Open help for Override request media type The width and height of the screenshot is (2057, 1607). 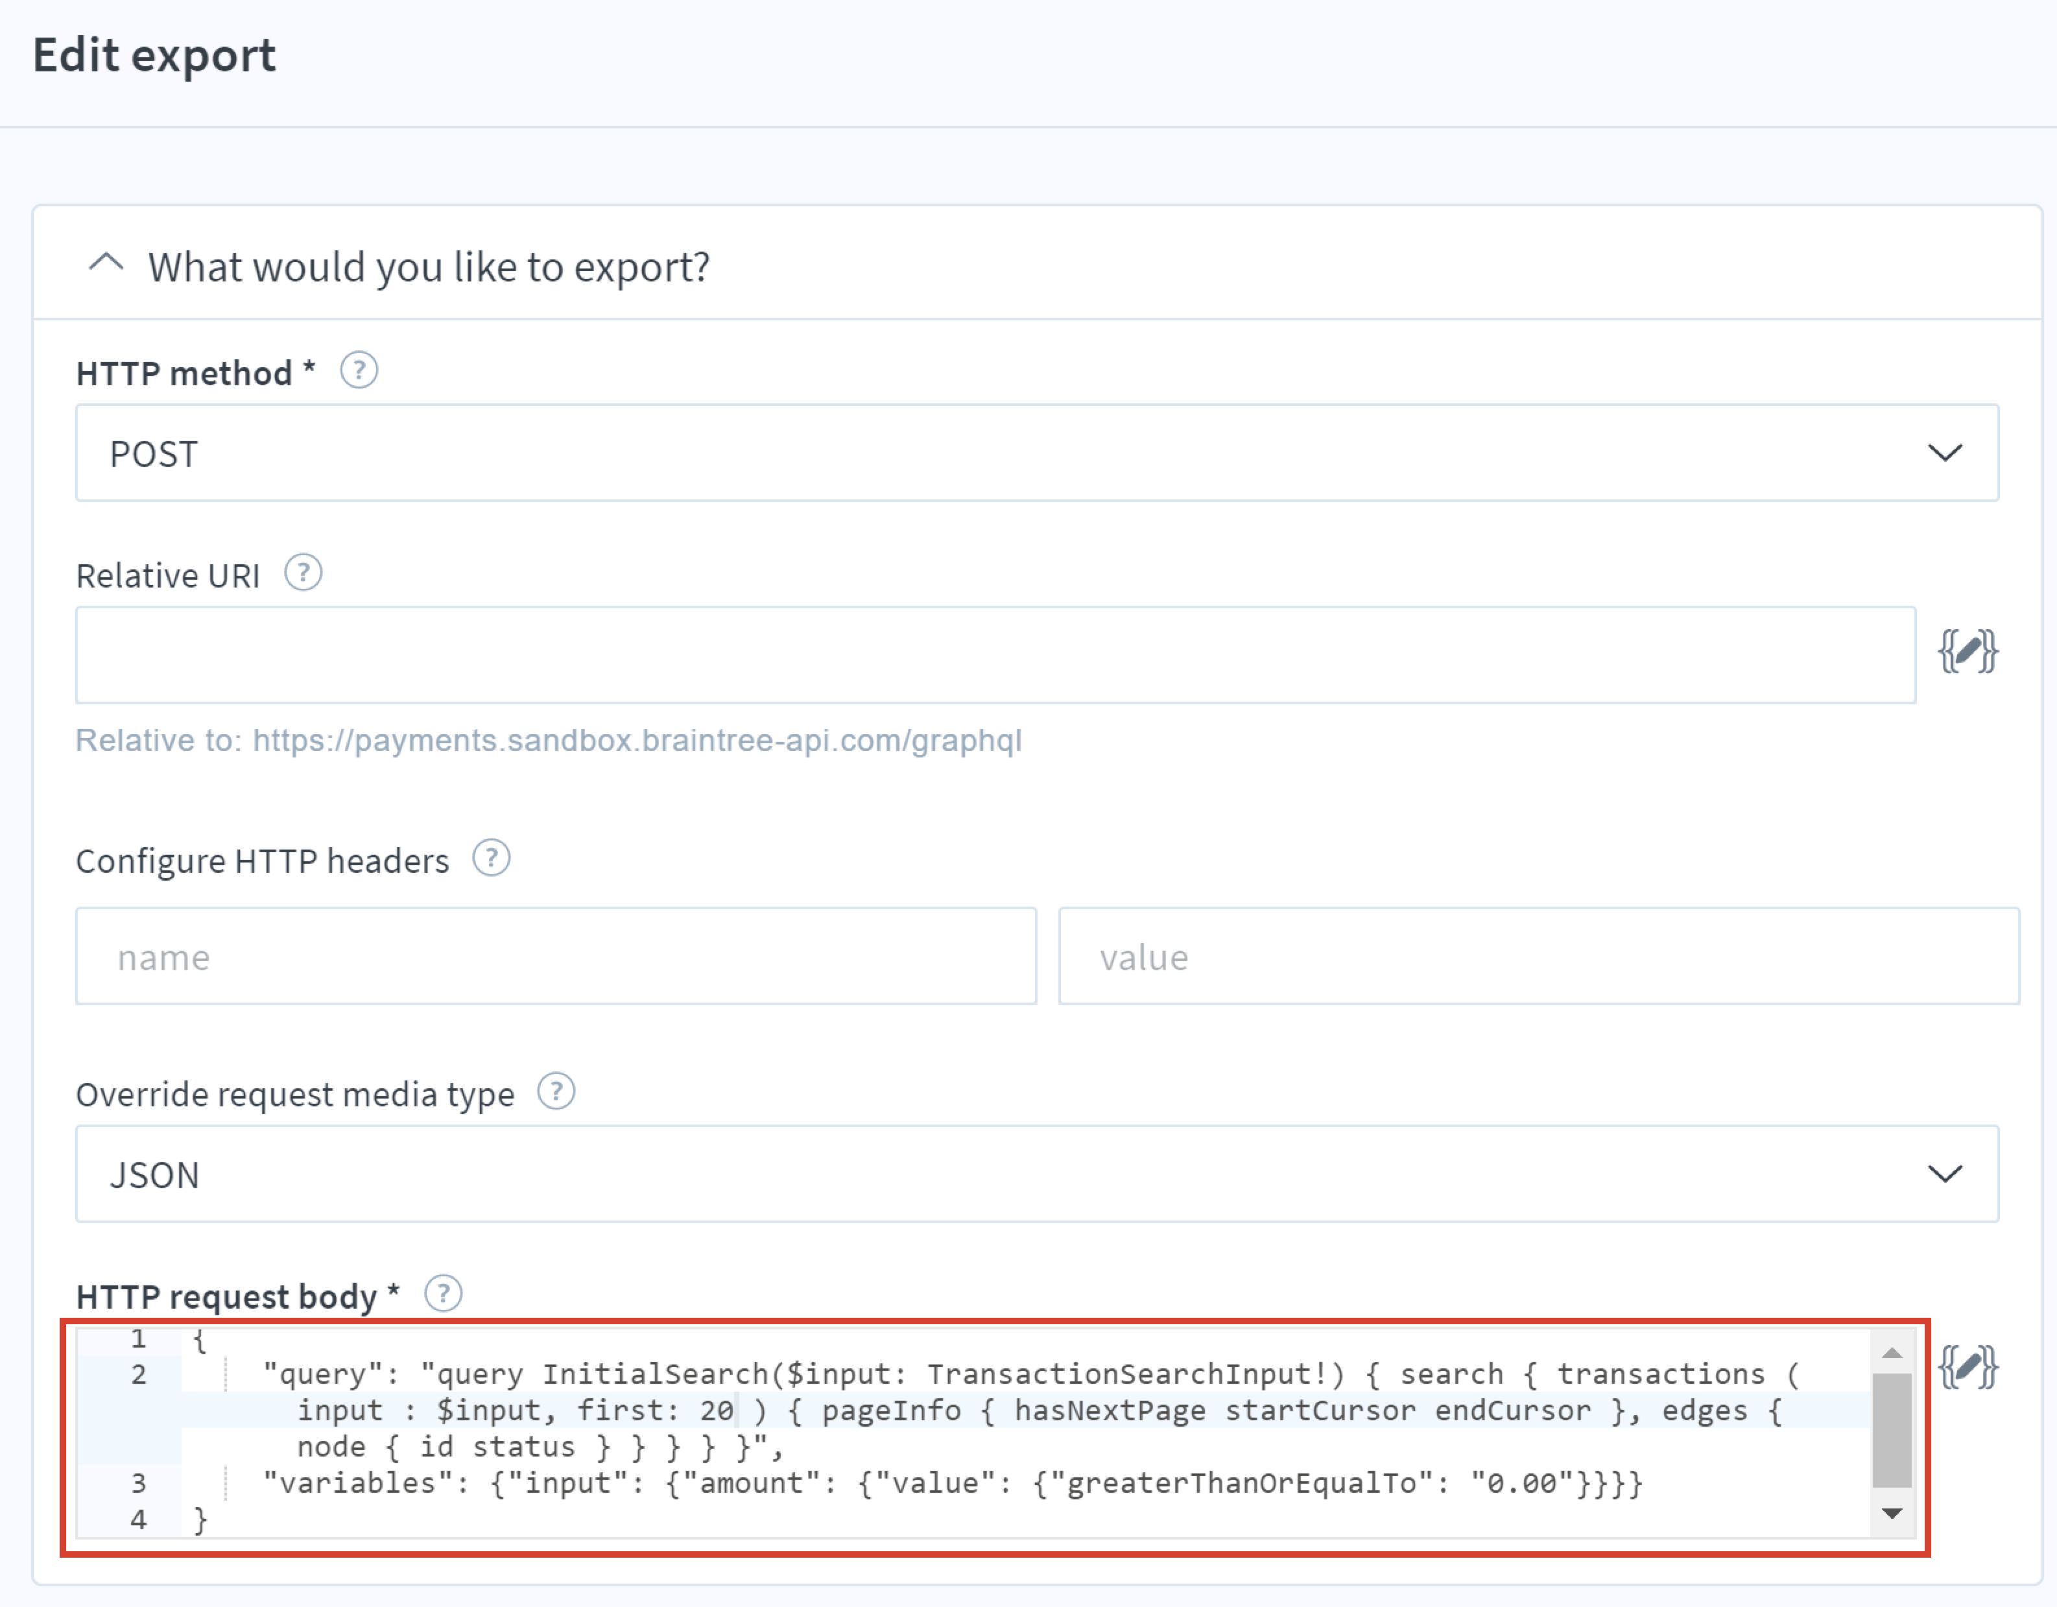[556, 1093]
